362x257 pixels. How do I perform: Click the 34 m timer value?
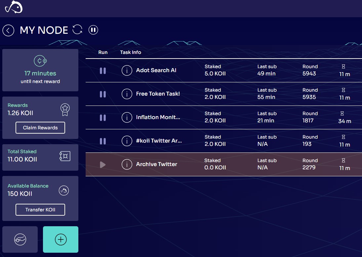345,121
